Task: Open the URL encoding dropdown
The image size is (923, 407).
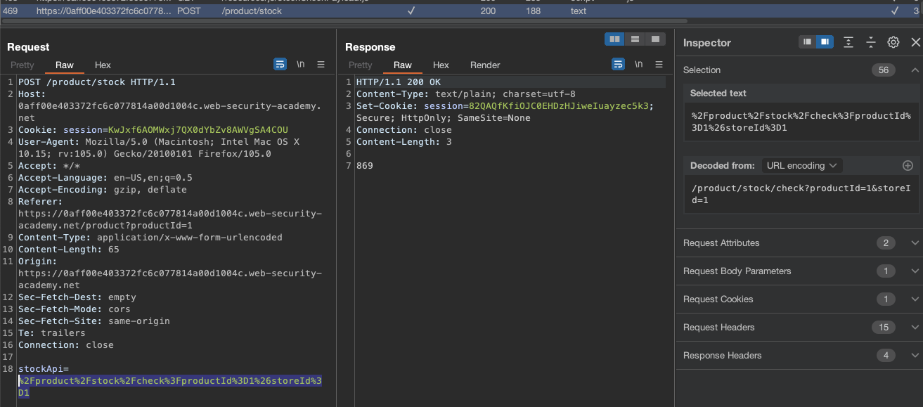Action: tap(801, 166)
